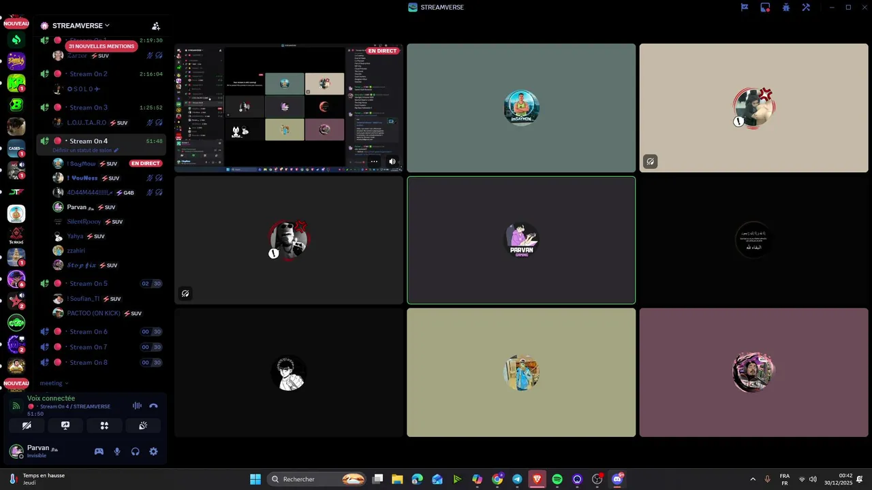Turn on camera in voice panel
The height and width of the screenshot is (490, 872).
[27, 425]
